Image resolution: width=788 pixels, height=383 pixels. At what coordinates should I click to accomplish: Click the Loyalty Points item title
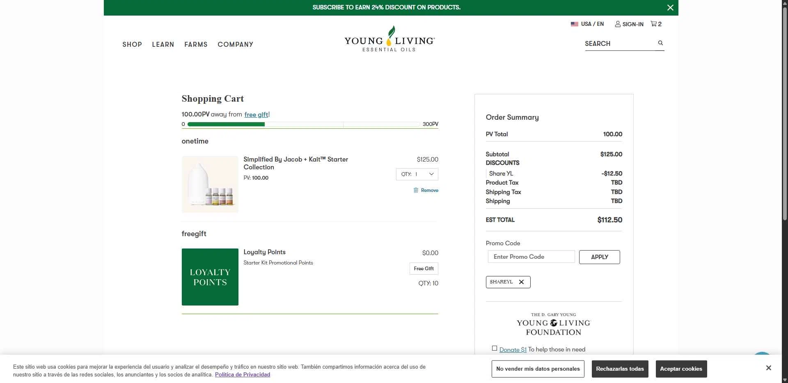(264, 252)
